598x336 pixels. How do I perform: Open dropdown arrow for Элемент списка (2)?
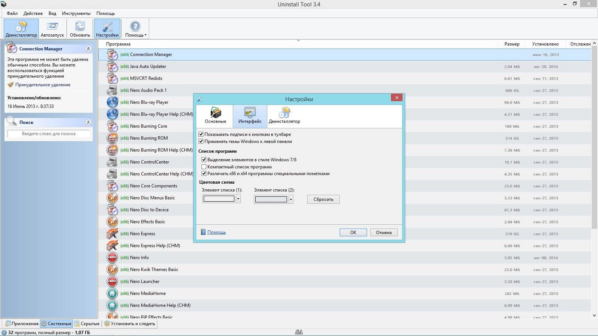click(291, 199)
